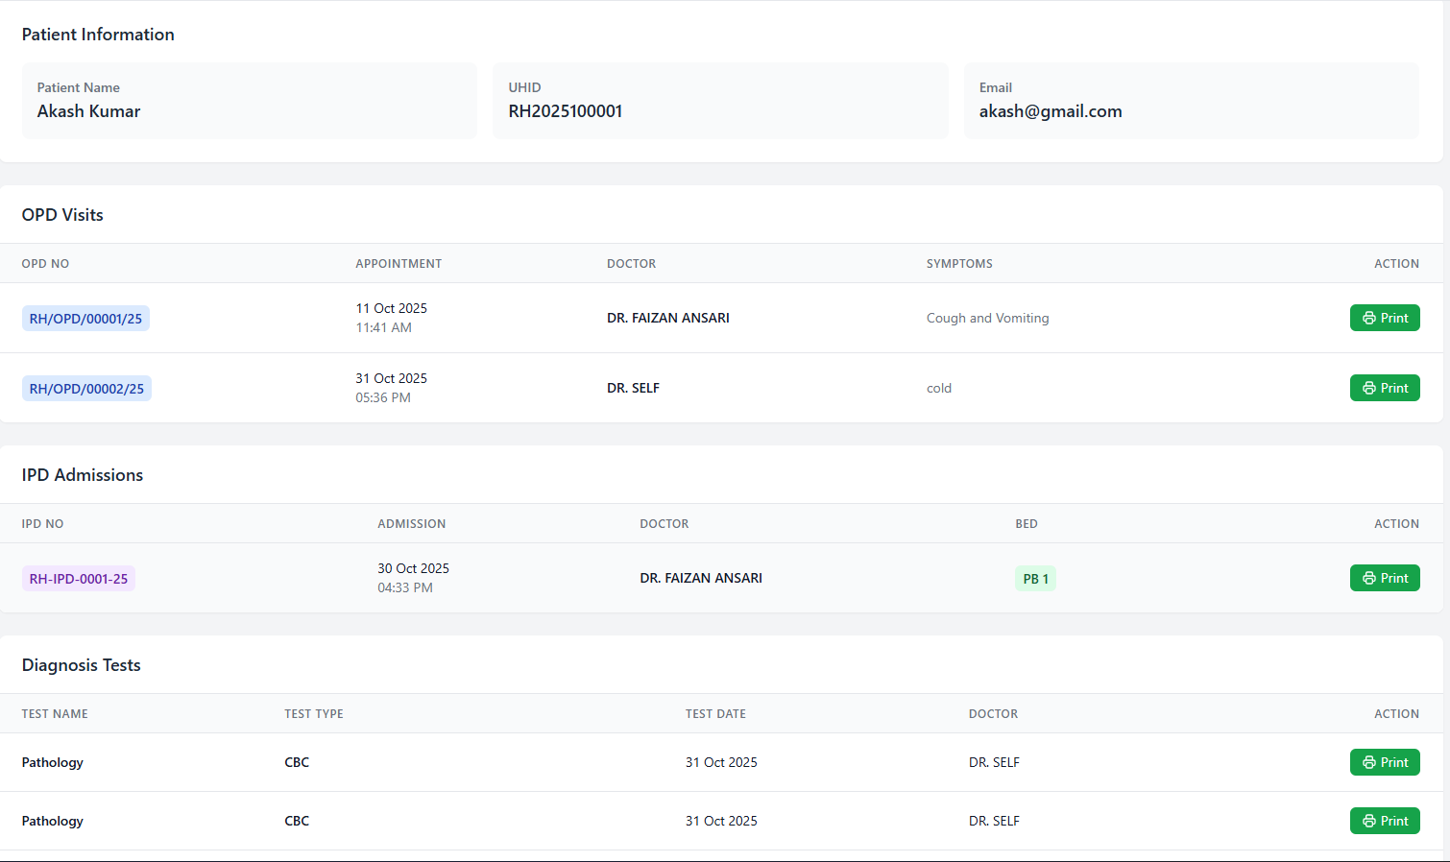The width and height of the screenshot is (1450, 862).
Task: Open IPD number RH-IPD-0001-25 badge
Action: [79, 579]
